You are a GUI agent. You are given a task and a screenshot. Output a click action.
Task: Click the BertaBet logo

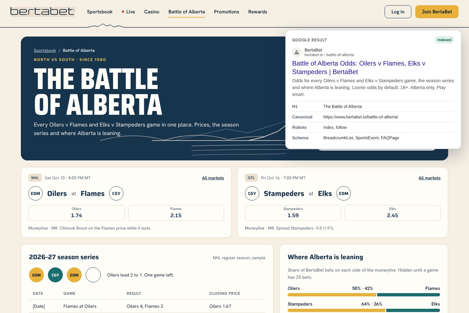click(43, 12)
